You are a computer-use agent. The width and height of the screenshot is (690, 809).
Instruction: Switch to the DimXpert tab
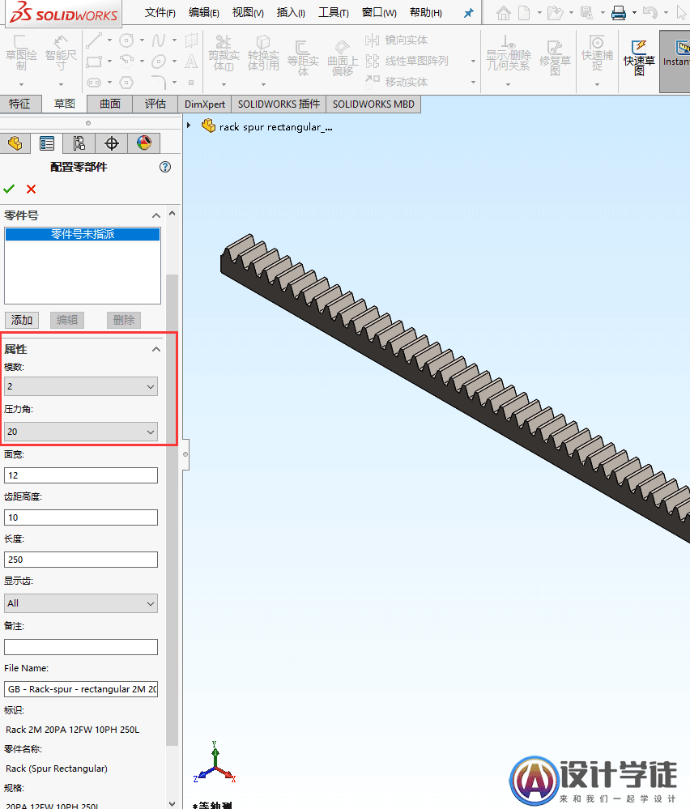[205, 104]
